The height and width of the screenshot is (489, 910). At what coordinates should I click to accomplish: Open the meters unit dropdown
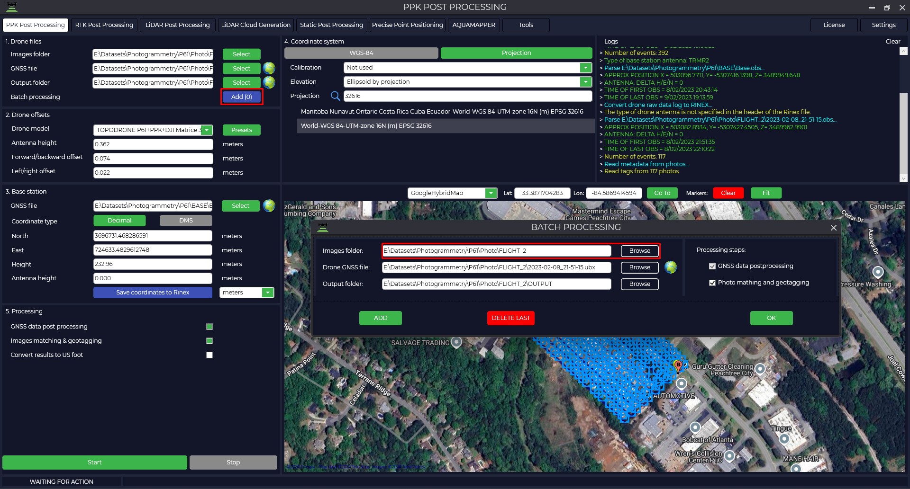[268, 293]
